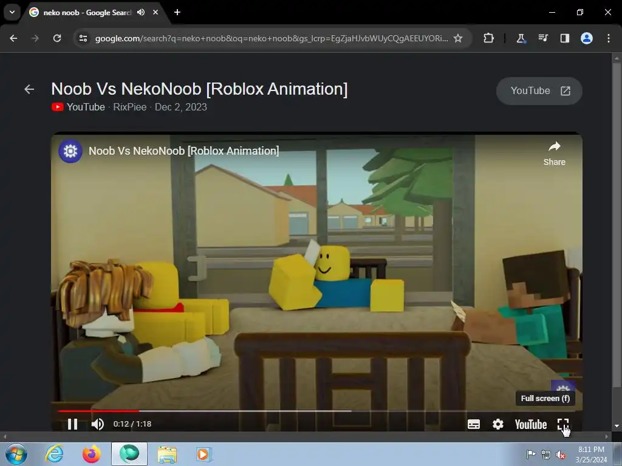
Task: Open clock showing 8:11 PM
Action: pyautogui.click(x=591, y=454)
